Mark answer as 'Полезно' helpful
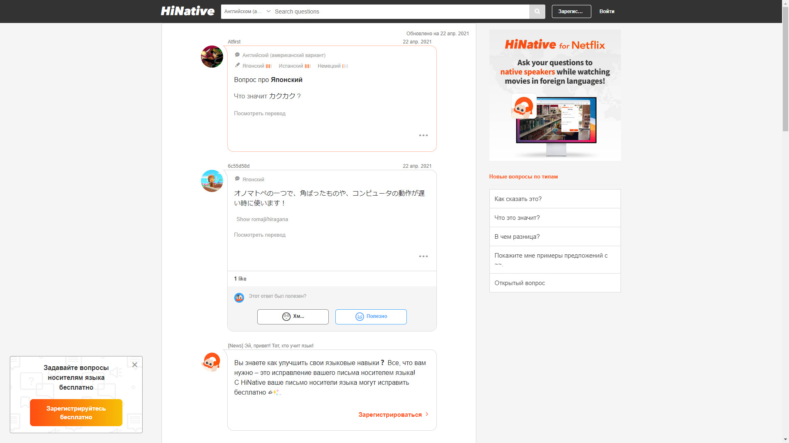This screenshot has height=443, width=789. [x=371, y=317]
